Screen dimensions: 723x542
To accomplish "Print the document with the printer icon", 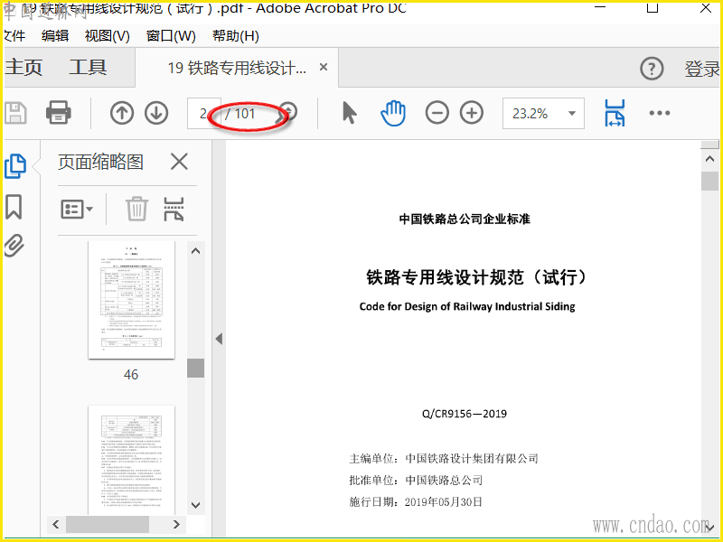I will (58, 112).
